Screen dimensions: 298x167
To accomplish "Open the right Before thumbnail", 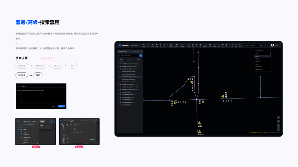I will pyautogui.click(x=79, y=132).
